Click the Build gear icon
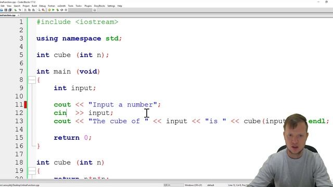This screenshot has width=333, height=187. point(49,10)
